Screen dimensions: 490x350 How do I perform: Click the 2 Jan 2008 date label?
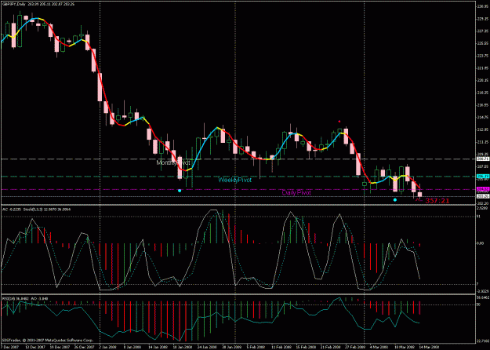(x=107, y=347)
